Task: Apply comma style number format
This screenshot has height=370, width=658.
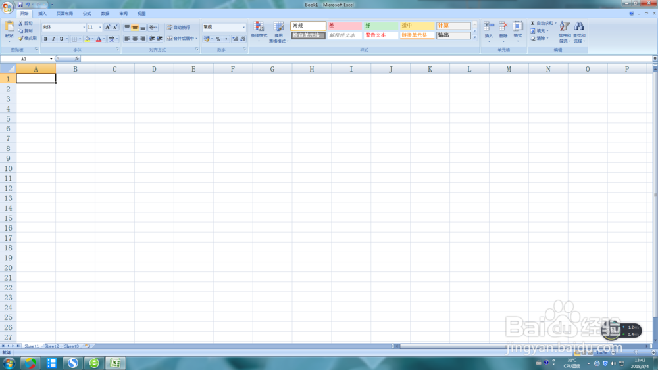Action: click(x=226, y=39)
